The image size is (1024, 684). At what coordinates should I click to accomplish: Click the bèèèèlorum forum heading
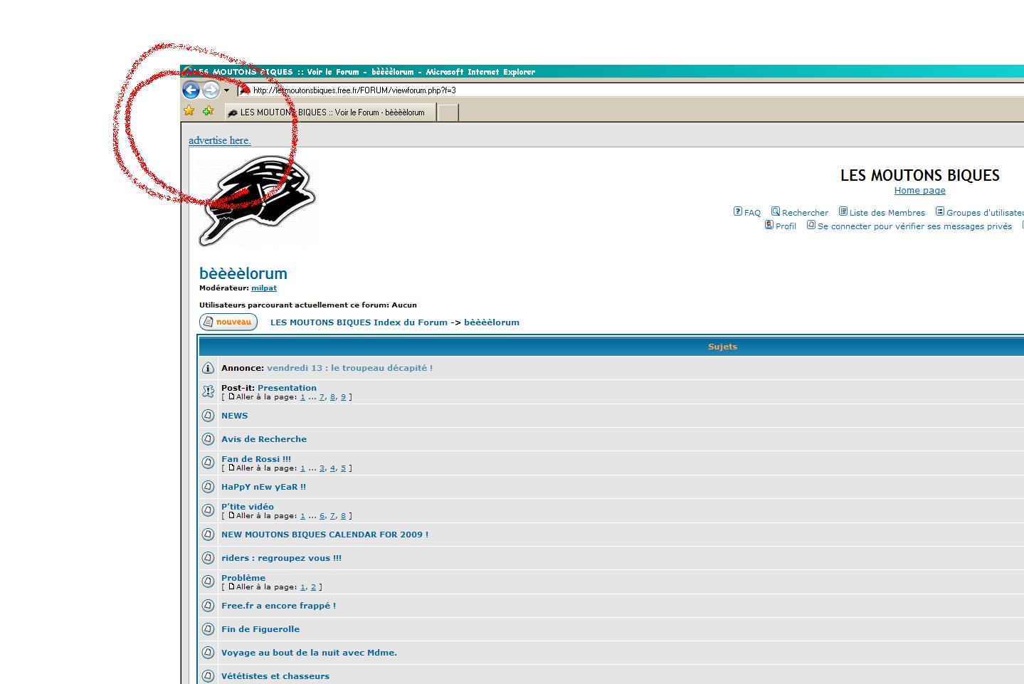(243, 273)
